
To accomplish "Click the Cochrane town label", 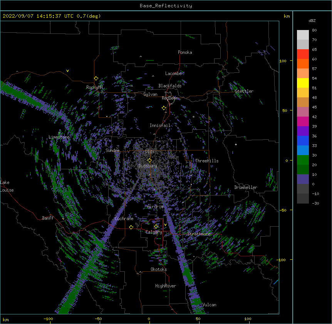I will (x=124, y=219).
